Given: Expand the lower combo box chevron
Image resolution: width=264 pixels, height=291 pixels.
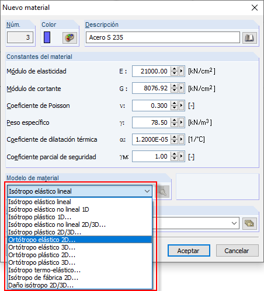Looking at the screenshot, I should pyautogui.click(x=234, y=223).
